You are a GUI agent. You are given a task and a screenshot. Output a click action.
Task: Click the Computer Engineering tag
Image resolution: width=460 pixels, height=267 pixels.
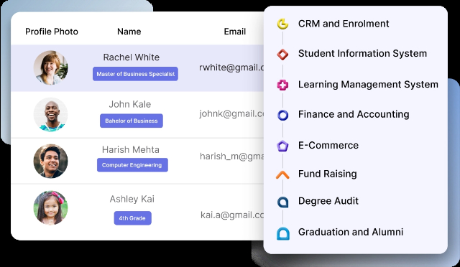[132, 165]
